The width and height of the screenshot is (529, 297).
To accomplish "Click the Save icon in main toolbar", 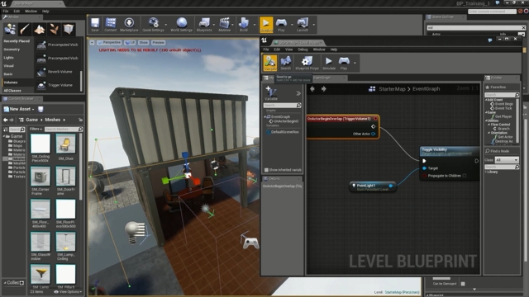I will 95,25.
